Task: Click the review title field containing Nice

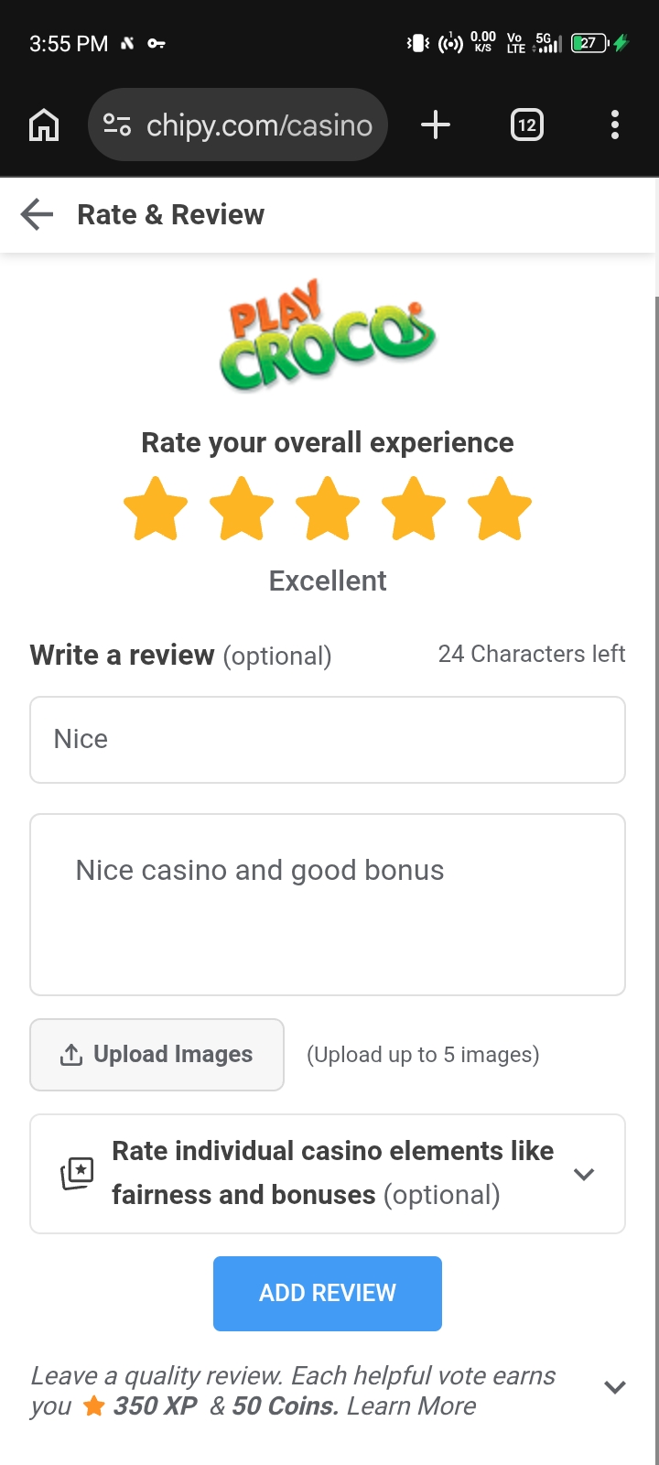Action: (328, 740)
